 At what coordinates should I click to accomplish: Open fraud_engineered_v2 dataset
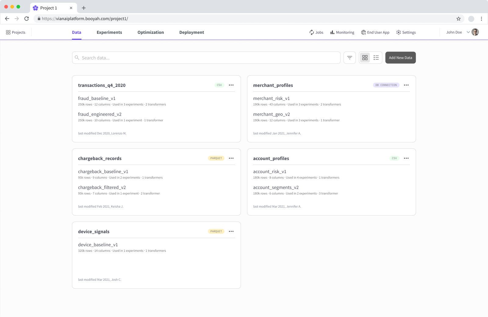(100, 114)
